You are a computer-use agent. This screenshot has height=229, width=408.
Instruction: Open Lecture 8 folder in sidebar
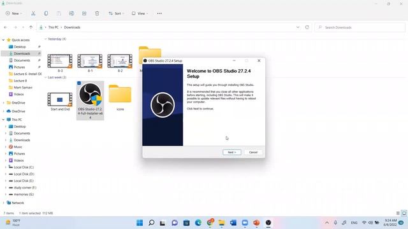tap(21, 81)
